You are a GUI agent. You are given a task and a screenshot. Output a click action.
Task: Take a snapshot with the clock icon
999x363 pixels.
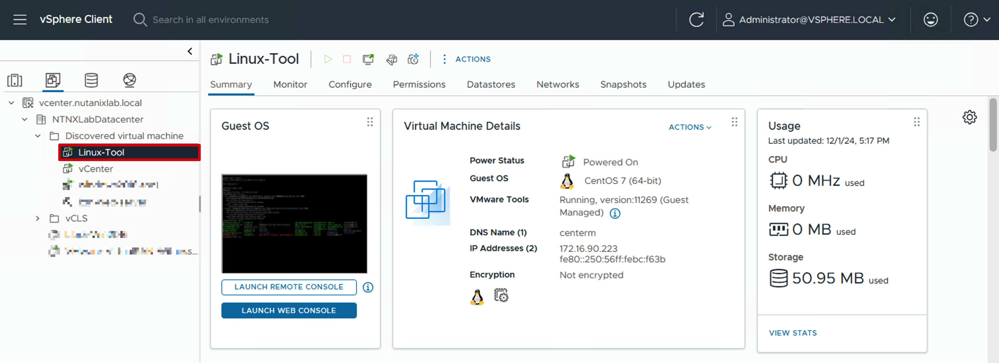coord(413,59)
